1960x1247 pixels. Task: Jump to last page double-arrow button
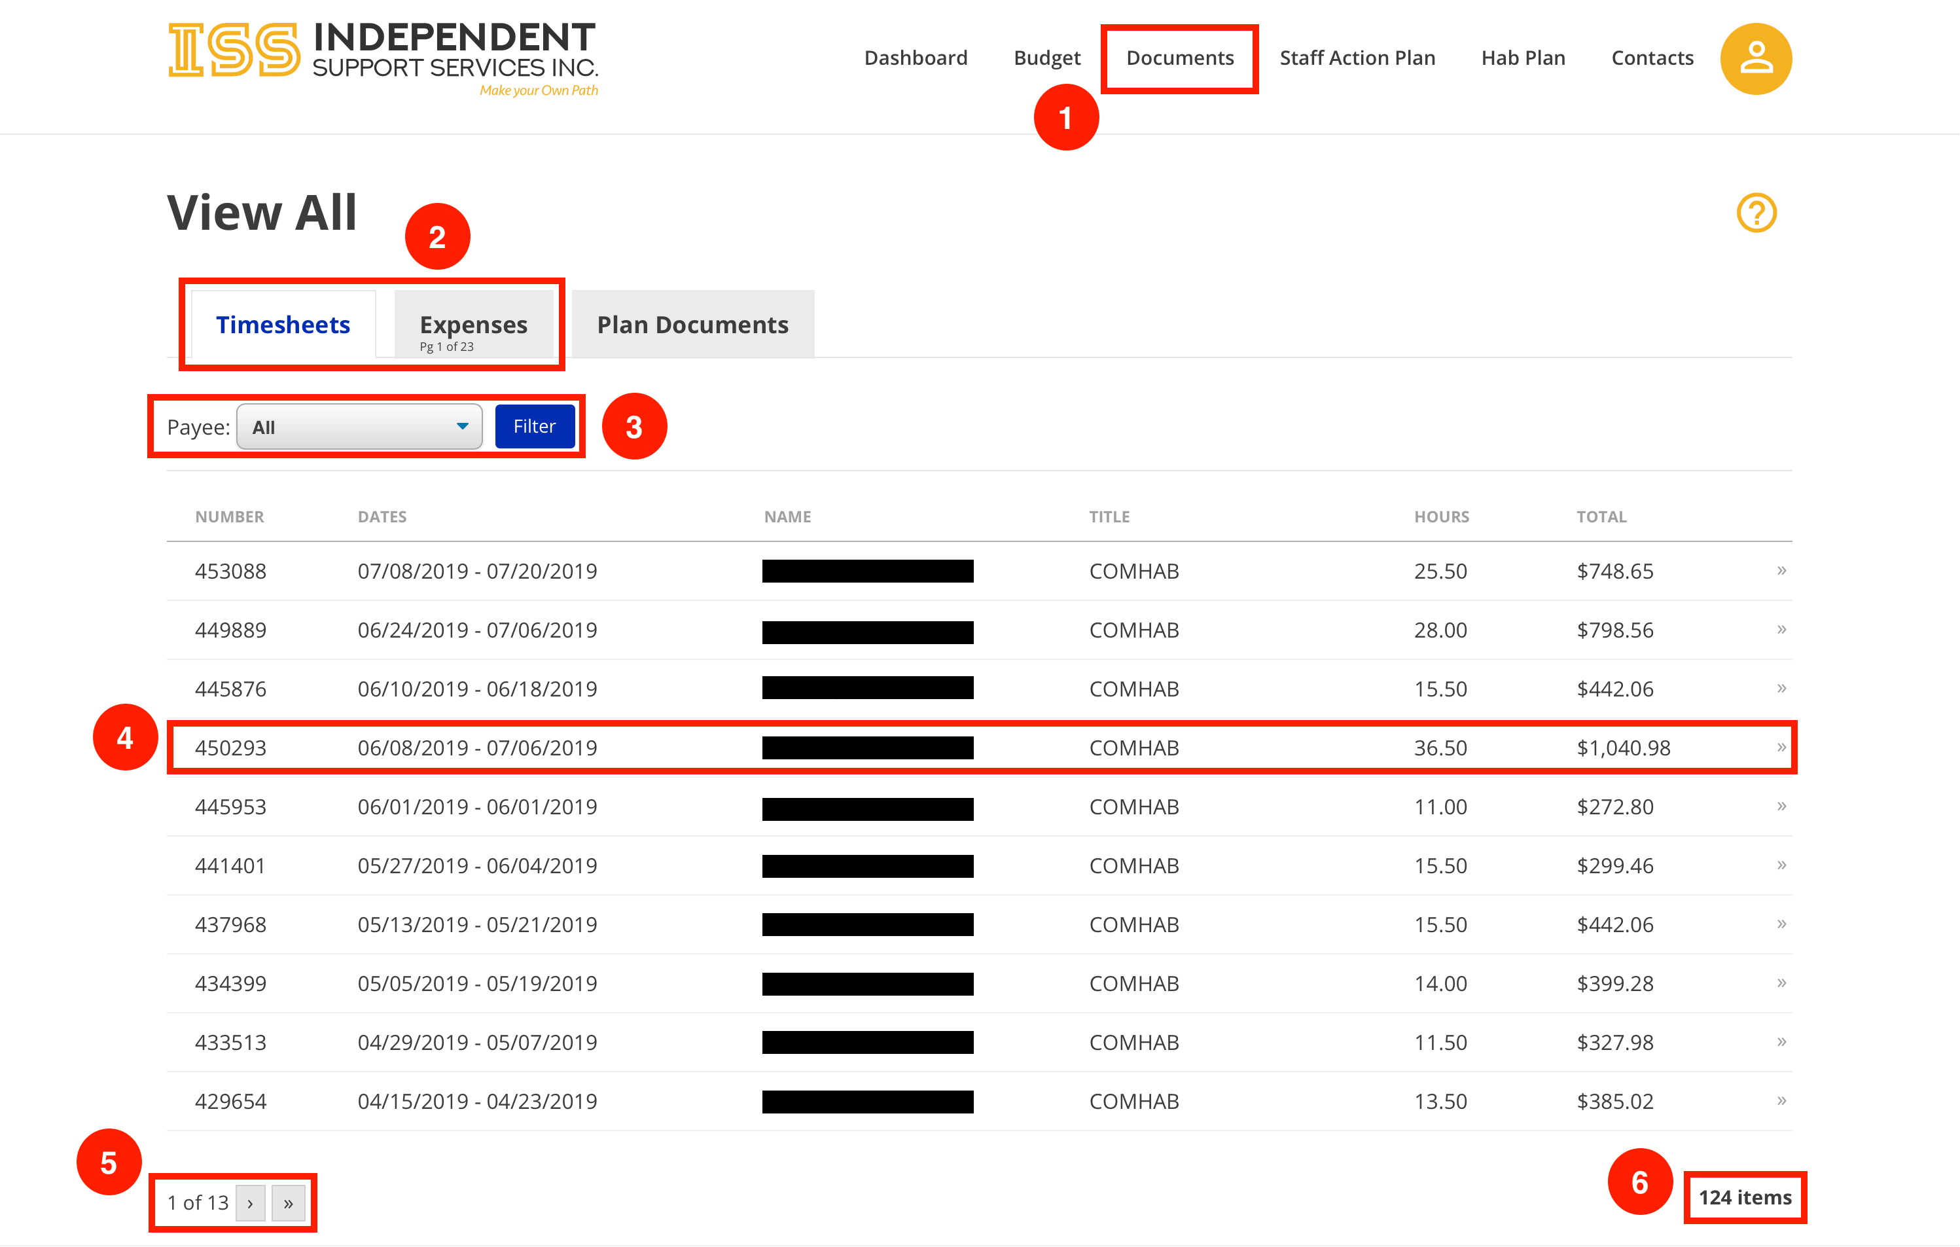point(288,1202)
